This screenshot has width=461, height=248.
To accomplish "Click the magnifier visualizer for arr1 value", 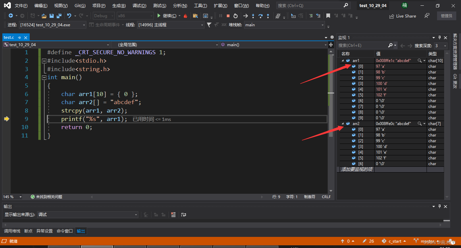I will (x=419, y=61).
